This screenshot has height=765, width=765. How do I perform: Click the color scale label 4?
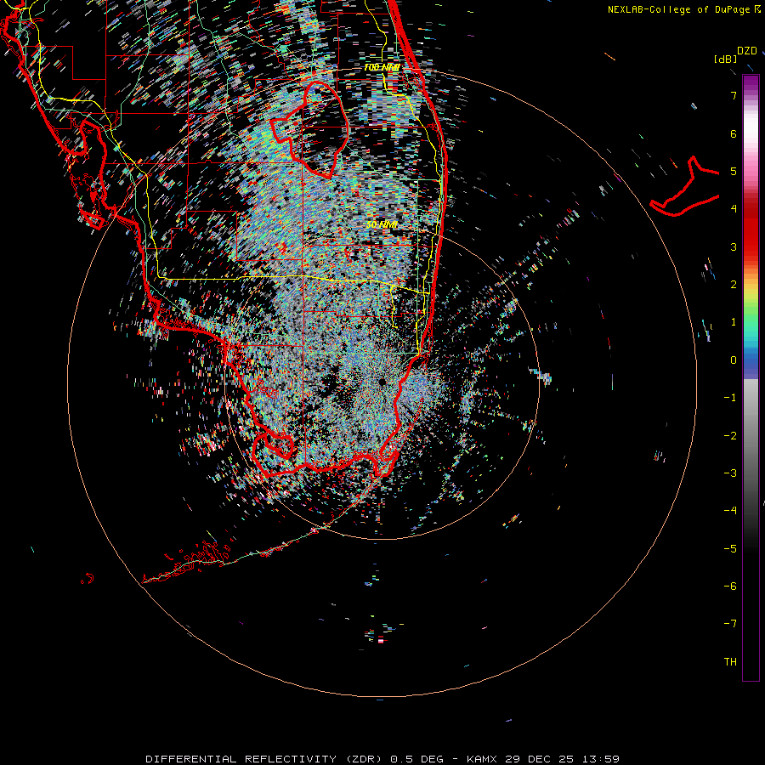tap(734, 209)
